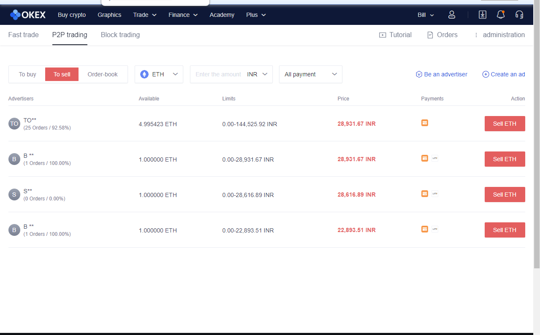Expand the Trade menu
This screenshot has height=335, width=540.
[x=145, y=15]
